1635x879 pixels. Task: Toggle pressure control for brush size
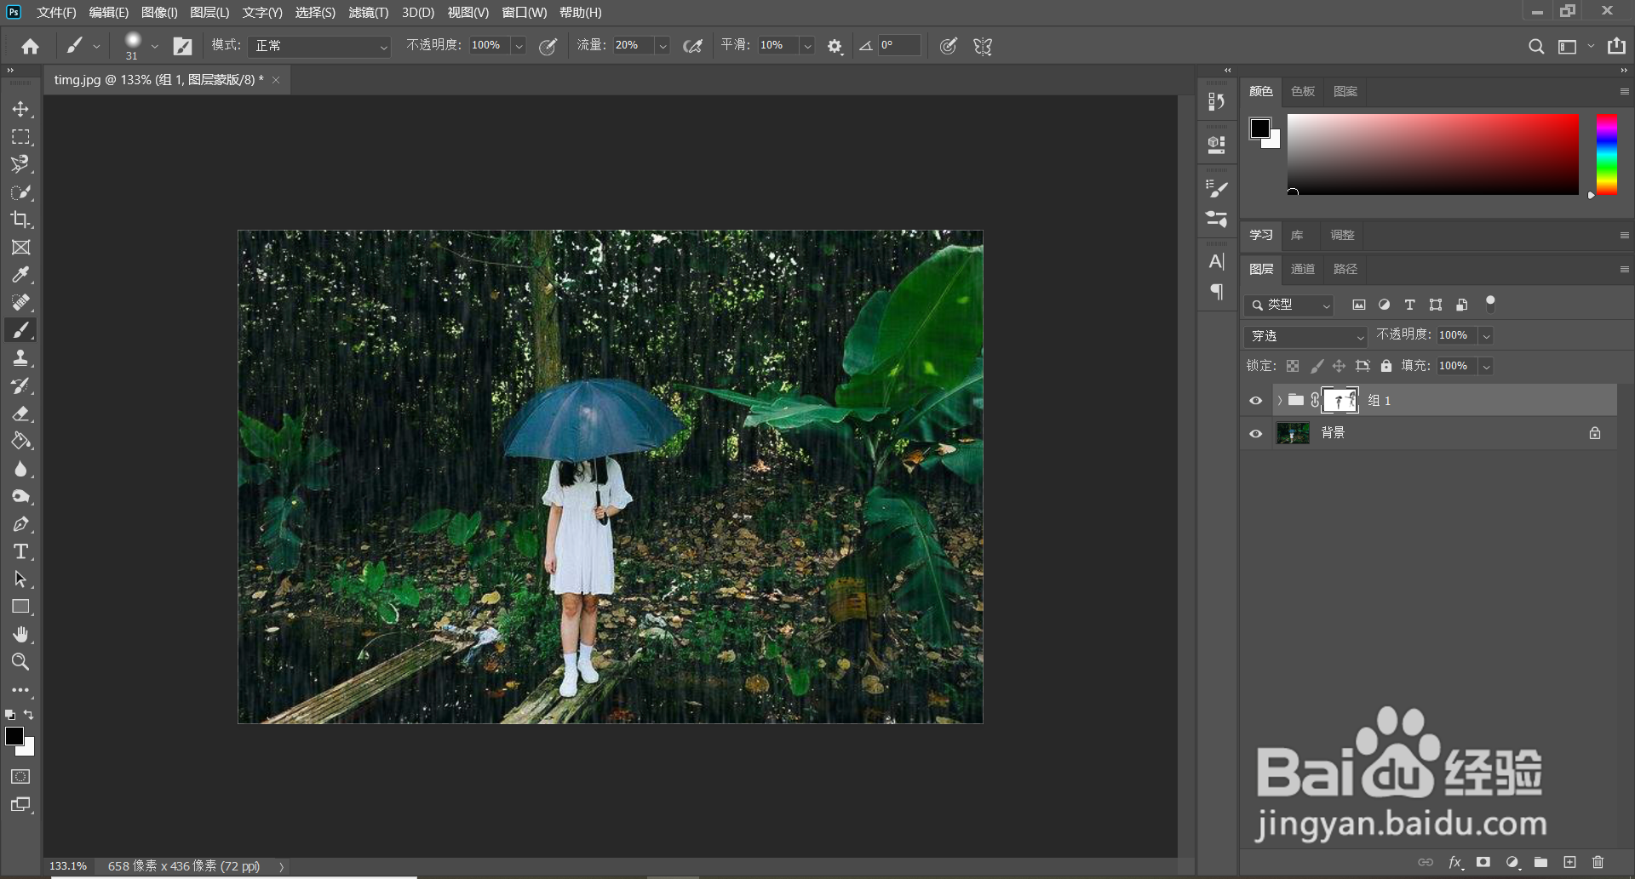pyautogui.click(x=948, y=46)
